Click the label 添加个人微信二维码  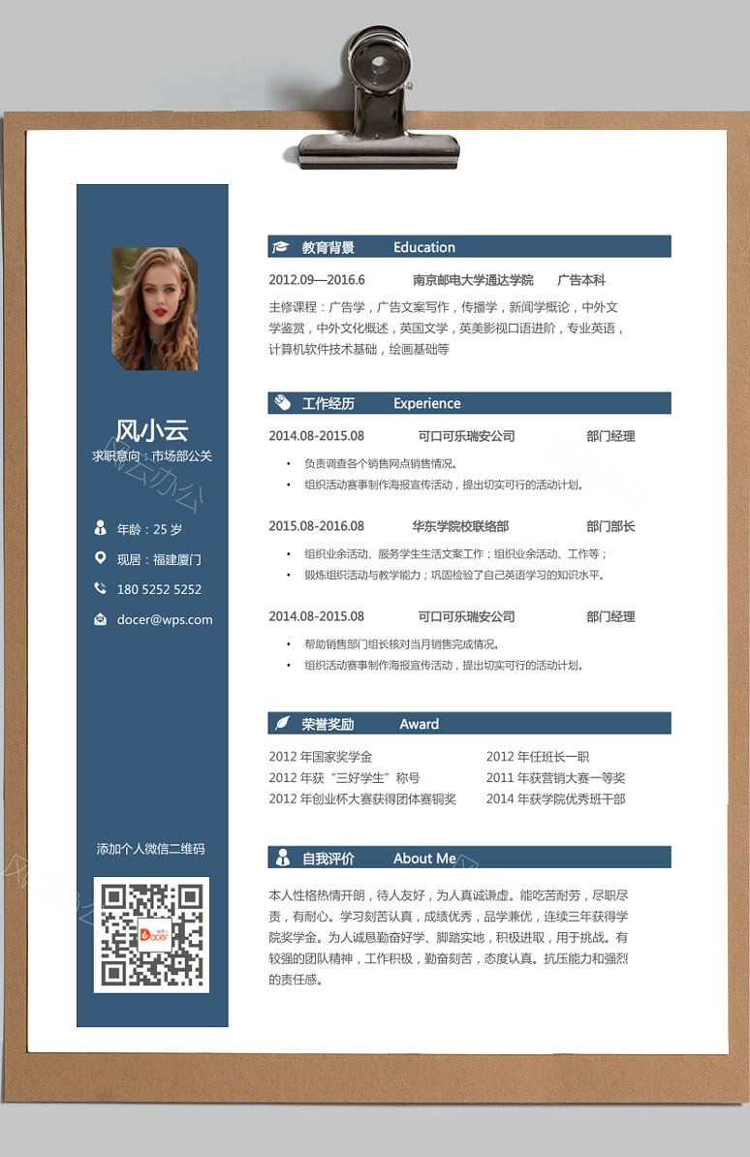tap(150, 849)
